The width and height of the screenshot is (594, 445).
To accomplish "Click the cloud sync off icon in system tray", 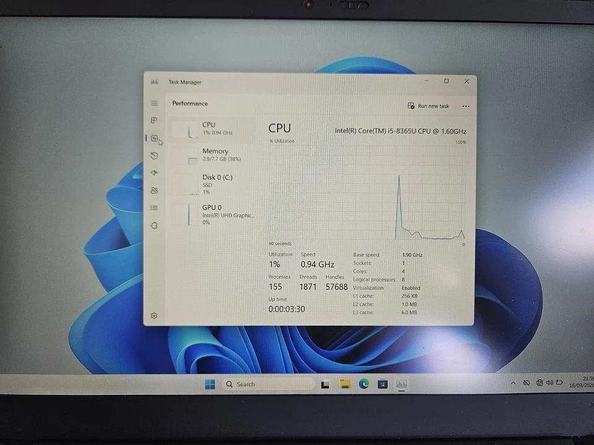I will pyautogui.click(x=527, y=383).
